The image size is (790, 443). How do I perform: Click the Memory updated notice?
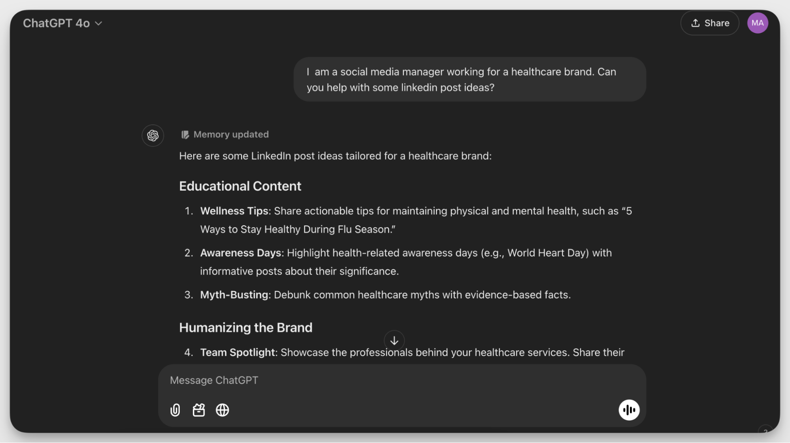(225, 135)
